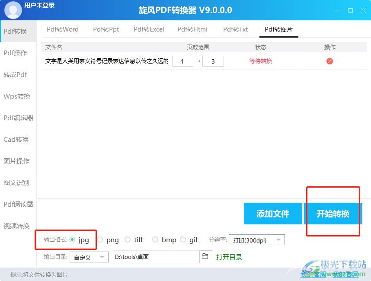Open Pdf编辑器 in the sidebar
The height and width of the screenshot is (281, 371).
pos(19,118)
